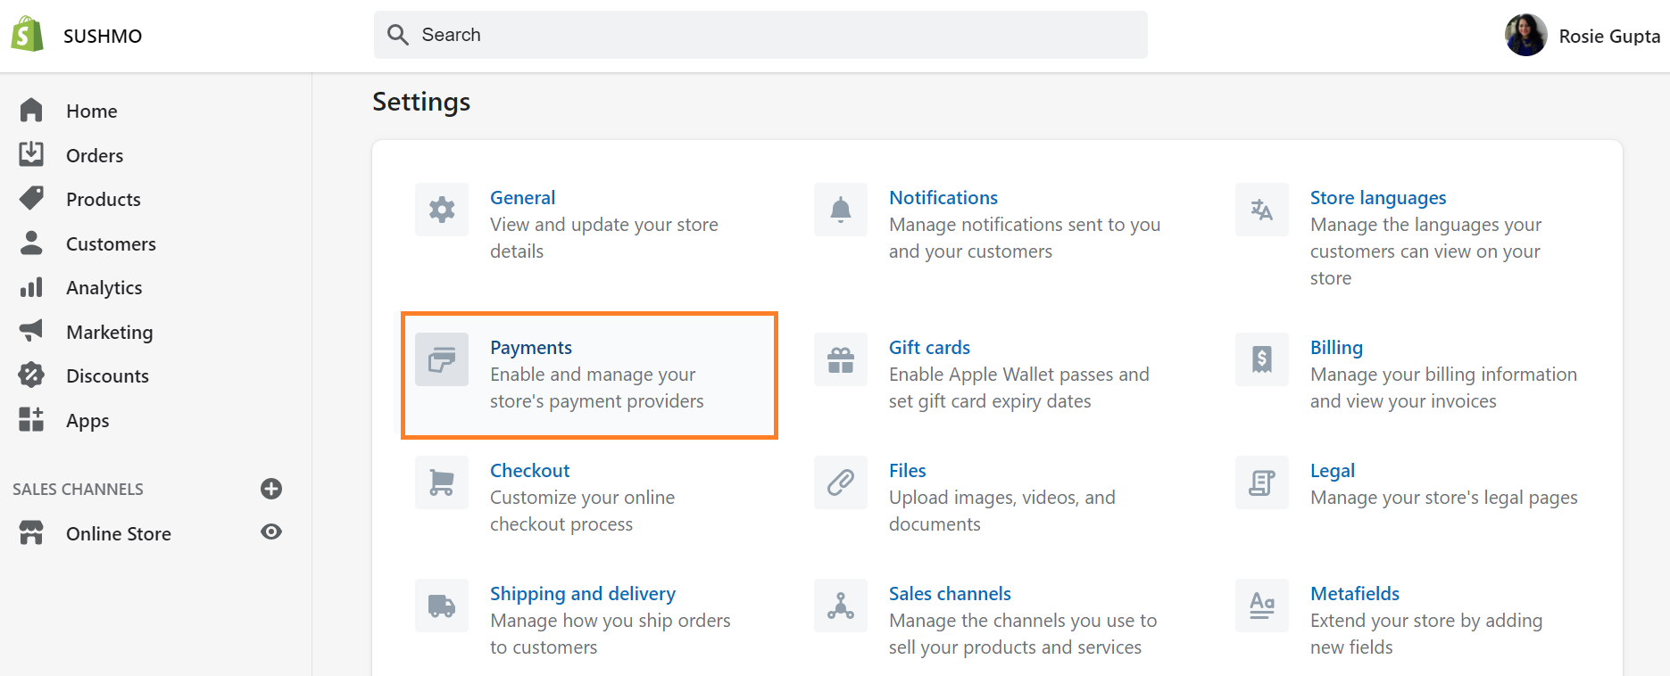Open Customers from the sidebar

point(111,243)
